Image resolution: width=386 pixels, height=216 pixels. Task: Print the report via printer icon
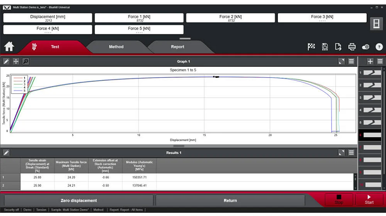(352, 46)
